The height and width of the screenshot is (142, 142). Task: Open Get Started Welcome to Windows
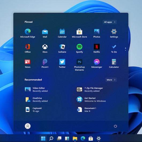pyautogui.click(x=91, y=99)
